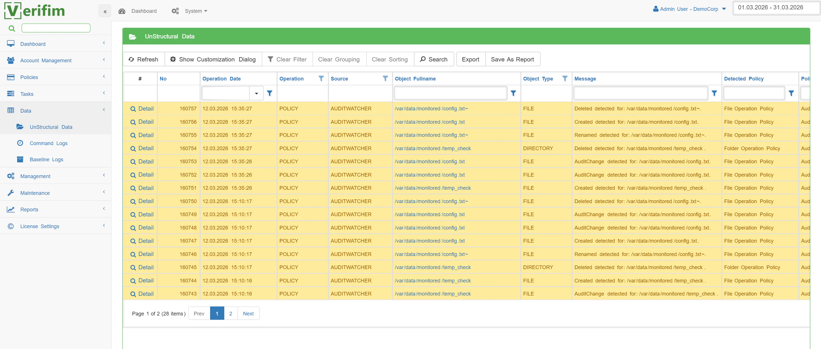
Task: Click Save As Report
Action: [x=513, y=59]
